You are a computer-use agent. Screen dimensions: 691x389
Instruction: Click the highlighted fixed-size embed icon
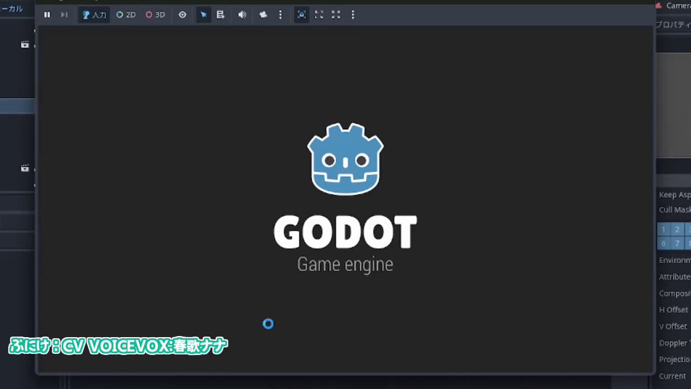[x=302, y=15]
